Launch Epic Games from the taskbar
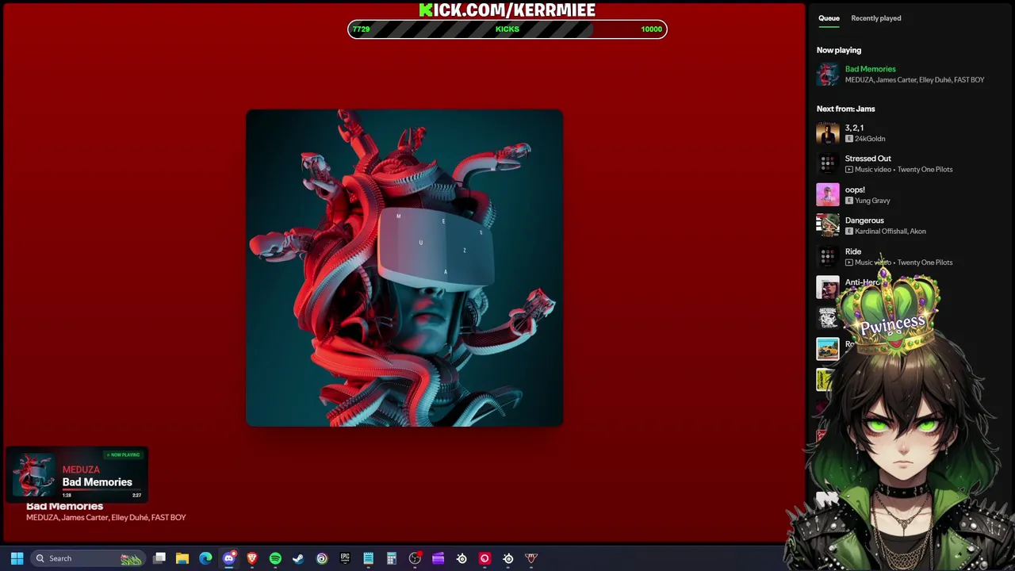 [345, 558]
